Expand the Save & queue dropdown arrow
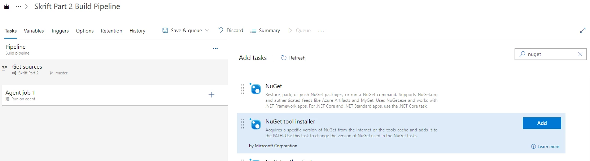Viewport: 590px width, 161px height. [207, 30]
